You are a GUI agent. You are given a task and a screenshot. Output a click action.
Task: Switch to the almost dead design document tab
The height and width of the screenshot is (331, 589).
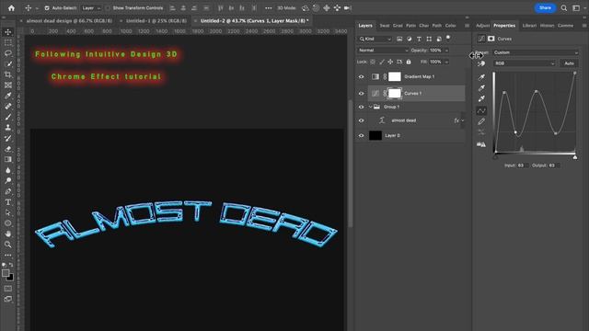tap(69, 21)
